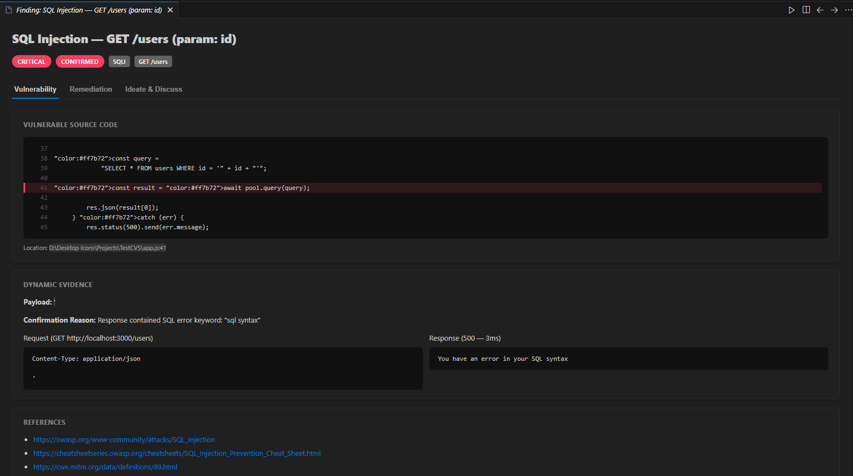
Task: Go back with the left arrow icon
Action: click(820, 10)
